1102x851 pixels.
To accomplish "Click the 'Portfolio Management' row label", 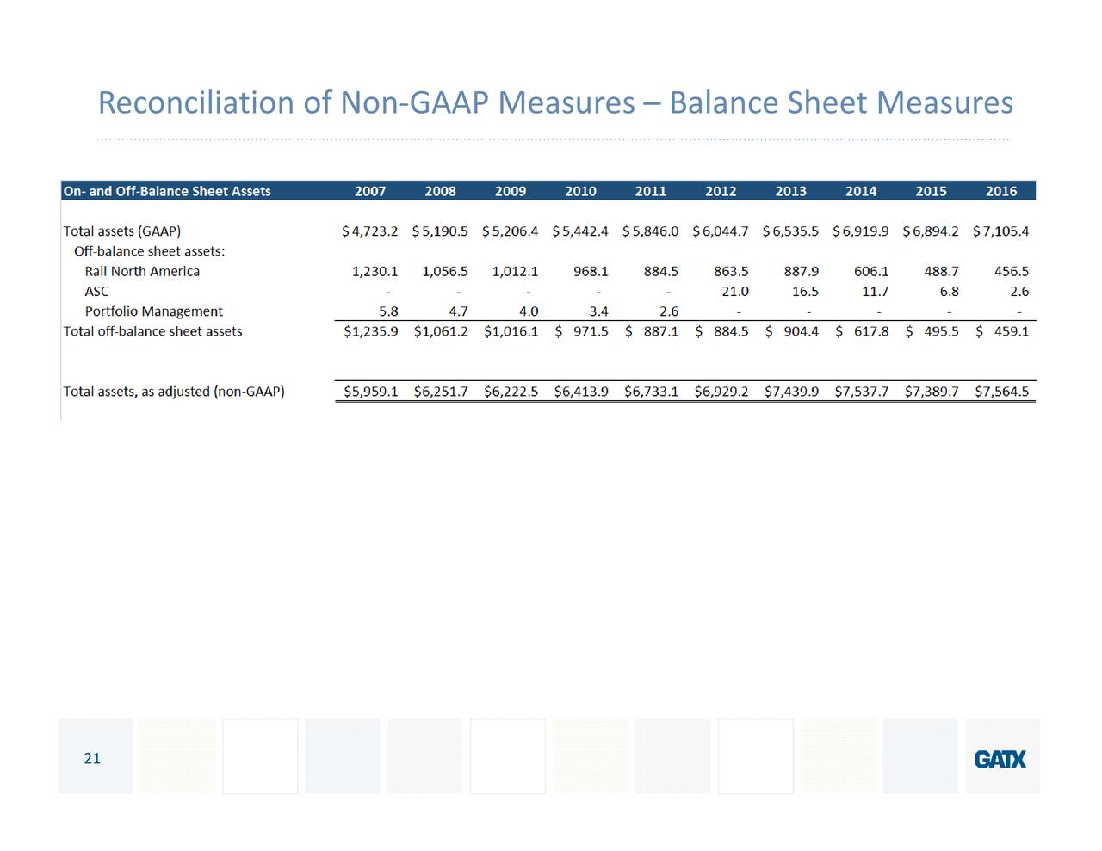I will (x=153, y=311).
